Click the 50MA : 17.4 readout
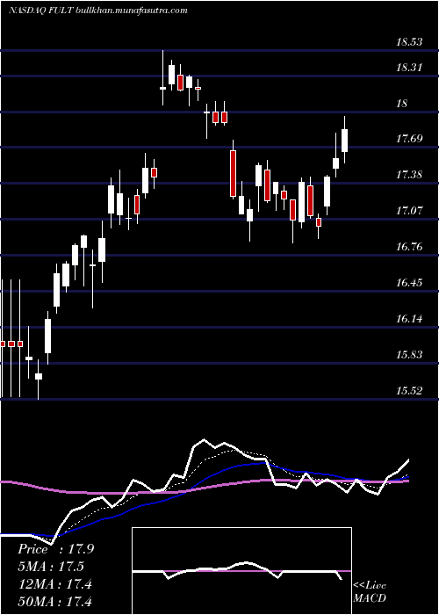Viewport: 439px width, 615px height. point(54,601)
